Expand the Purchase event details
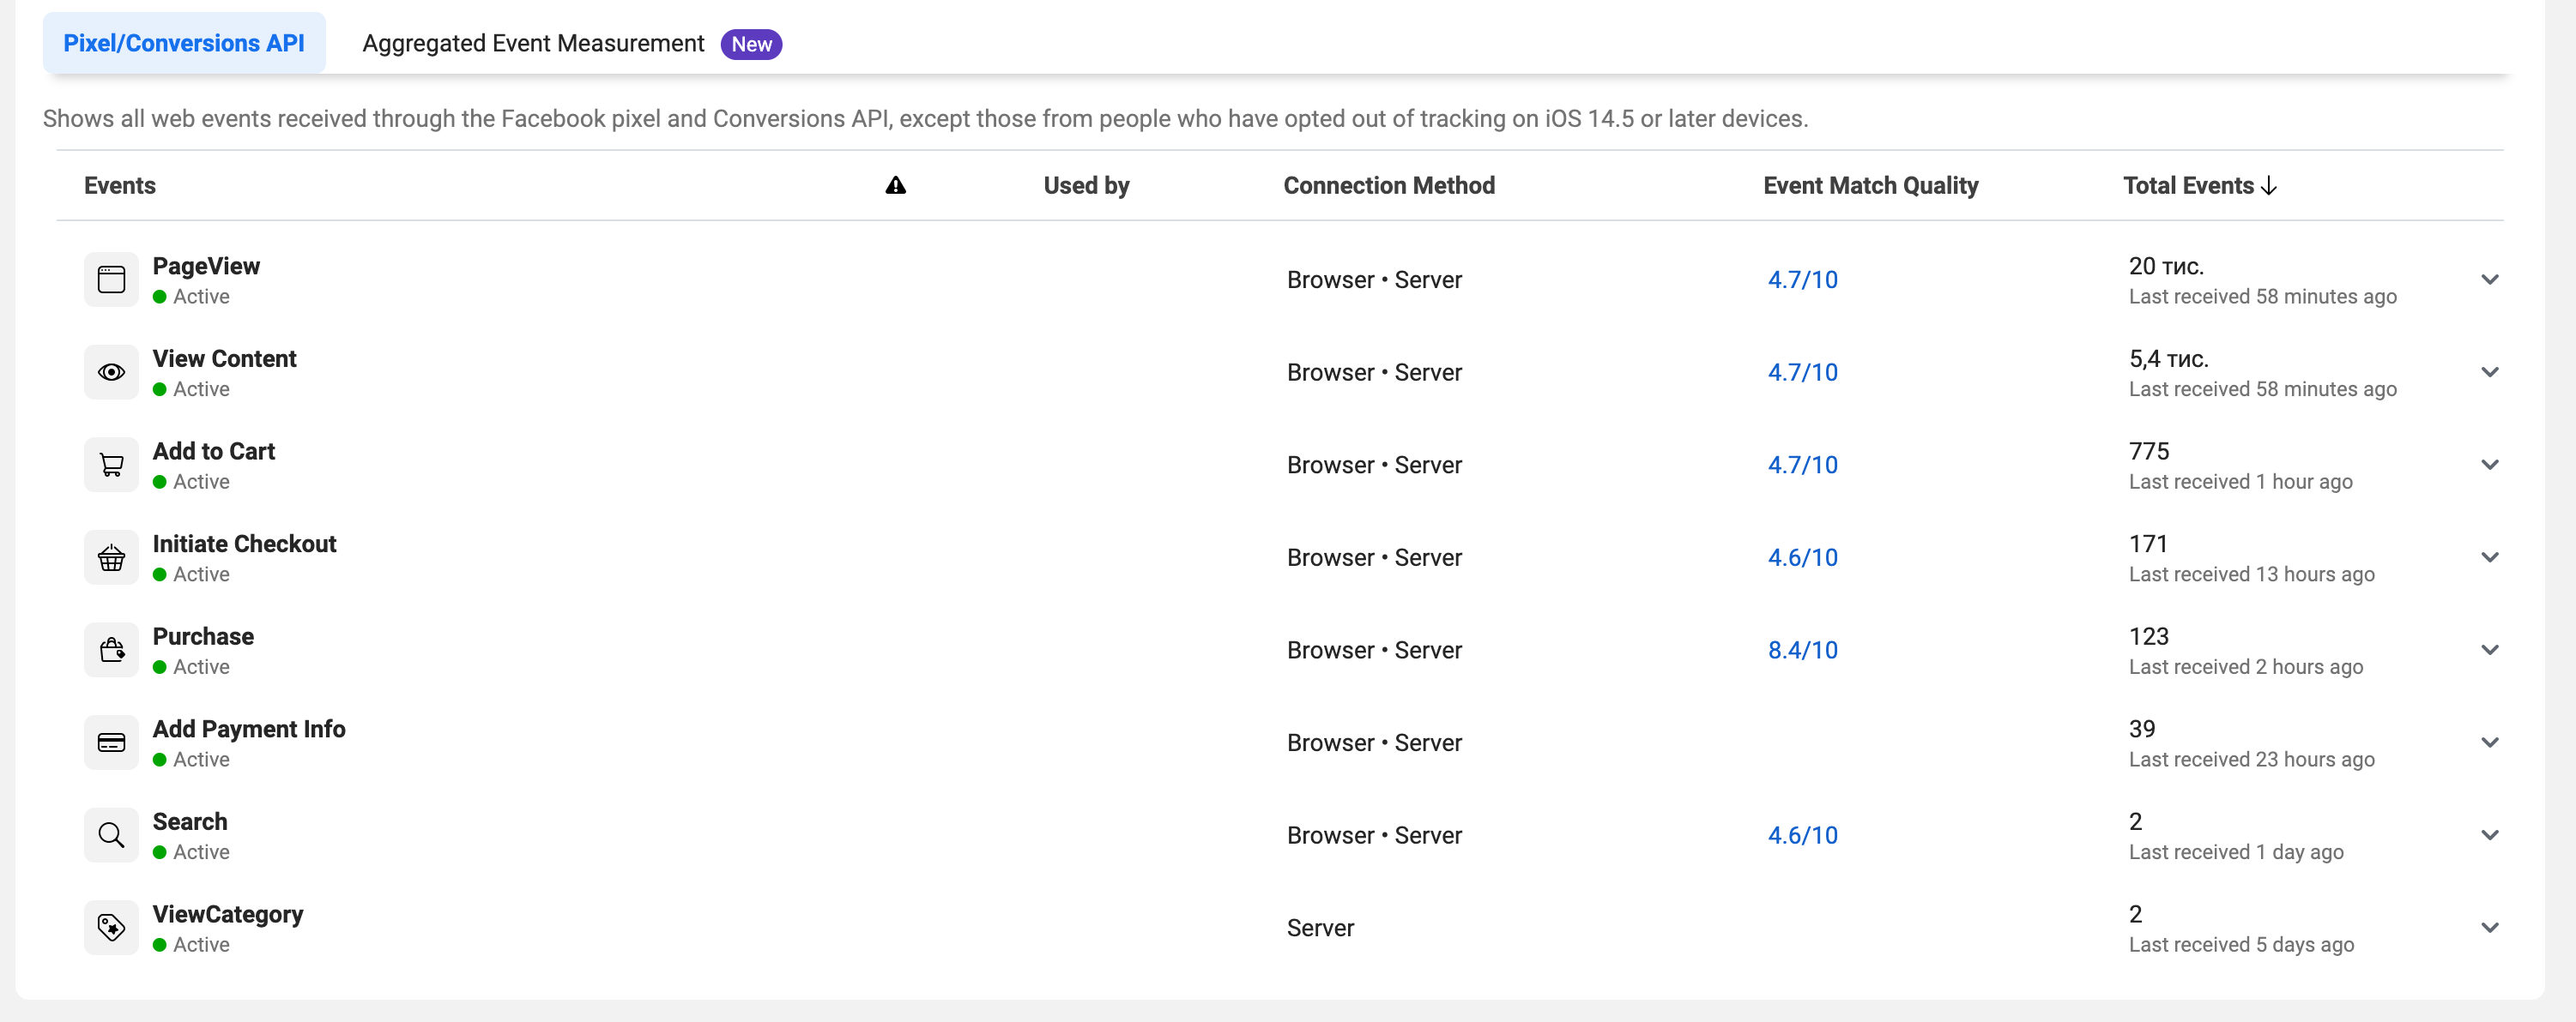2576x1022 pixels. point(2490,651)
